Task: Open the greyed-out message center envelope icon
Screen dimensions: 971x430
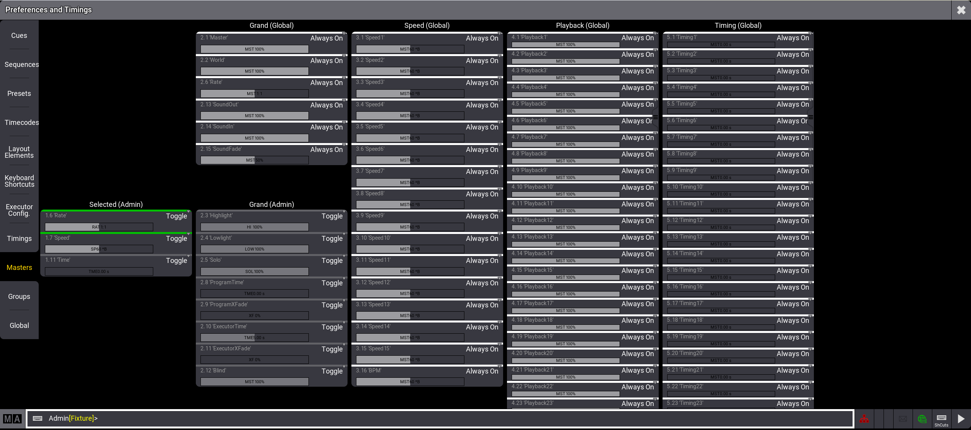Action: [903, 419]
